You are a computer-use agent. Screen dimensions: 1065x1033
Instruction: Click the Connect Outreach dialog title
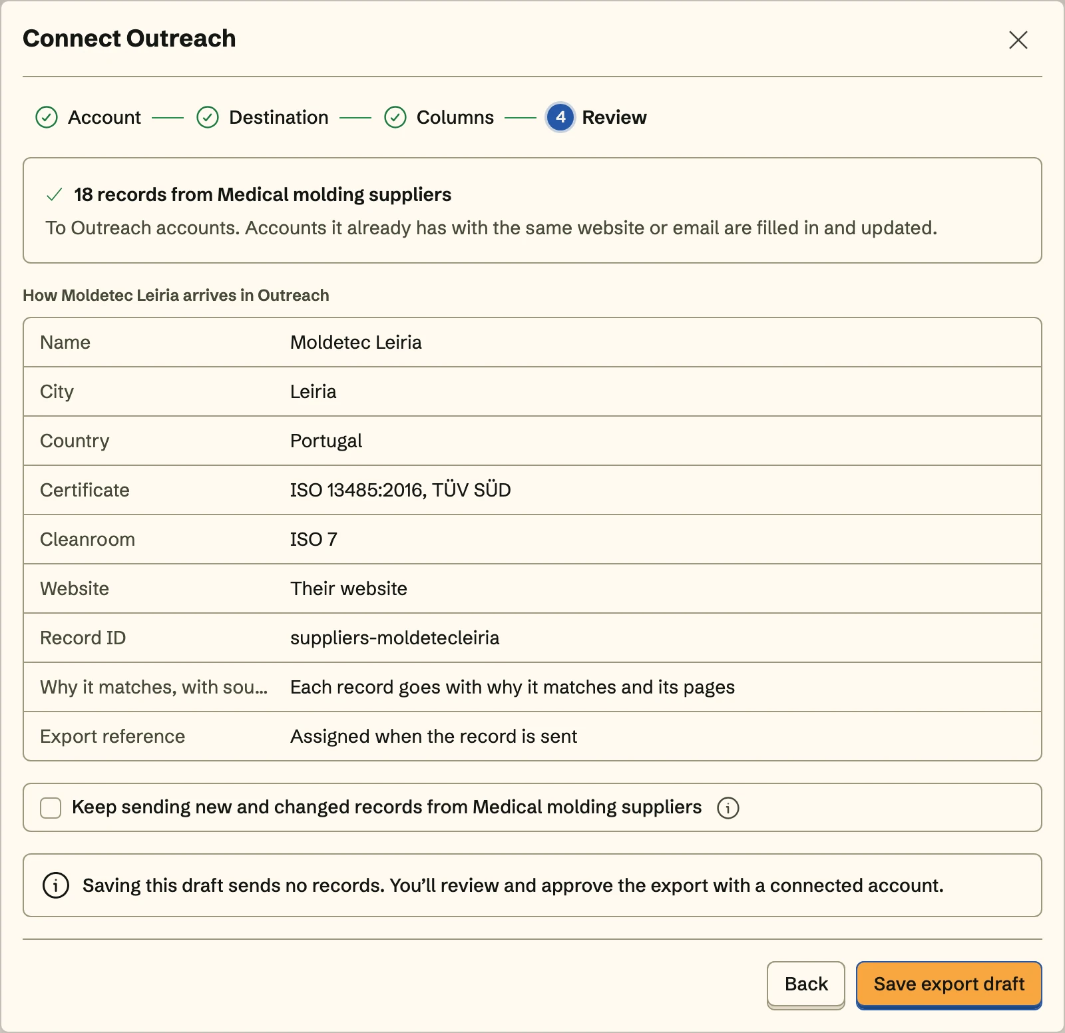point(129,39)
